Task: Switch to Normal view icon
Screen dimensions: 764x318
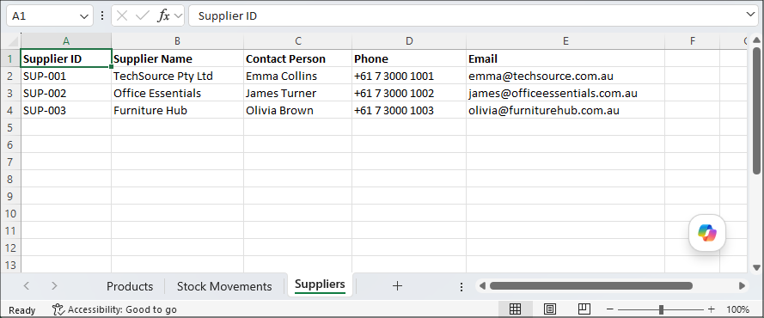Action: click(516, 309)
